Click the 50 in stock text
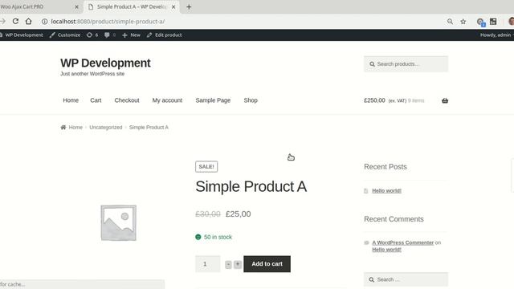The width and height of the screenshot is (514, 289). click(x=218, y=237)
